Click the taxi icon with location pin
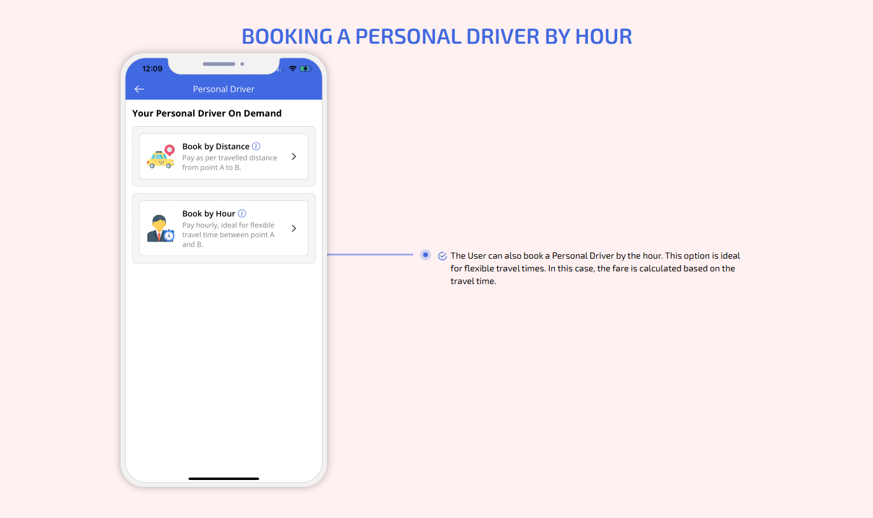This screenshot has width=873, height=518. tap(161, 157)
